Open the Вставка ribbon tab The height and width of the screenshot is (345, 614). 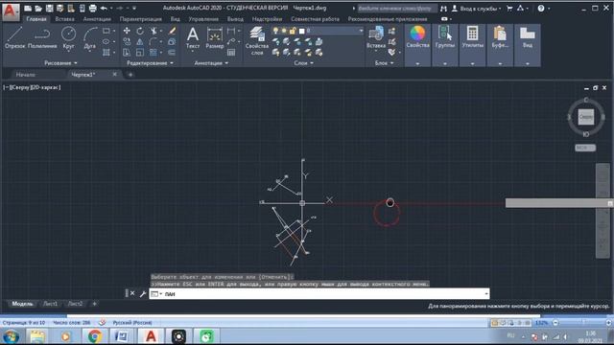[64, 19]
